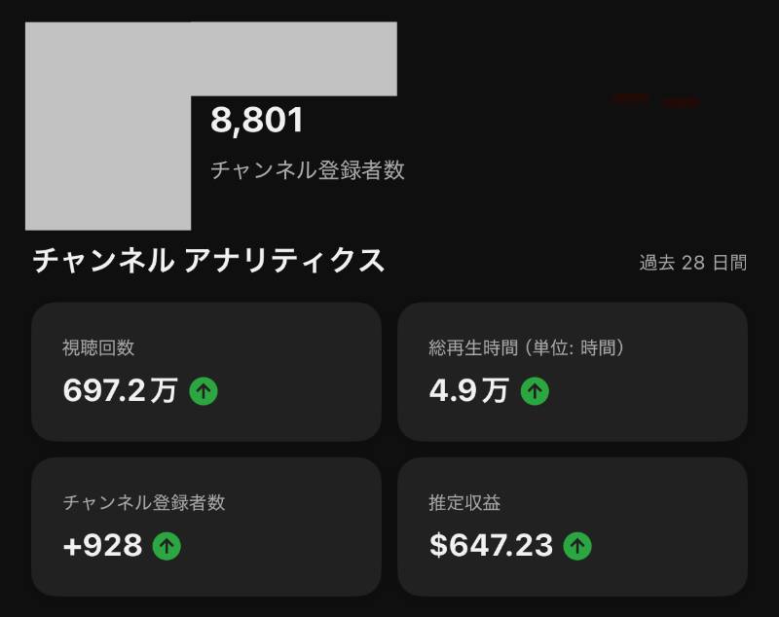779x617 pixels.
Task: Click the 推定収益 label text
Action: (x=464, y=503)
